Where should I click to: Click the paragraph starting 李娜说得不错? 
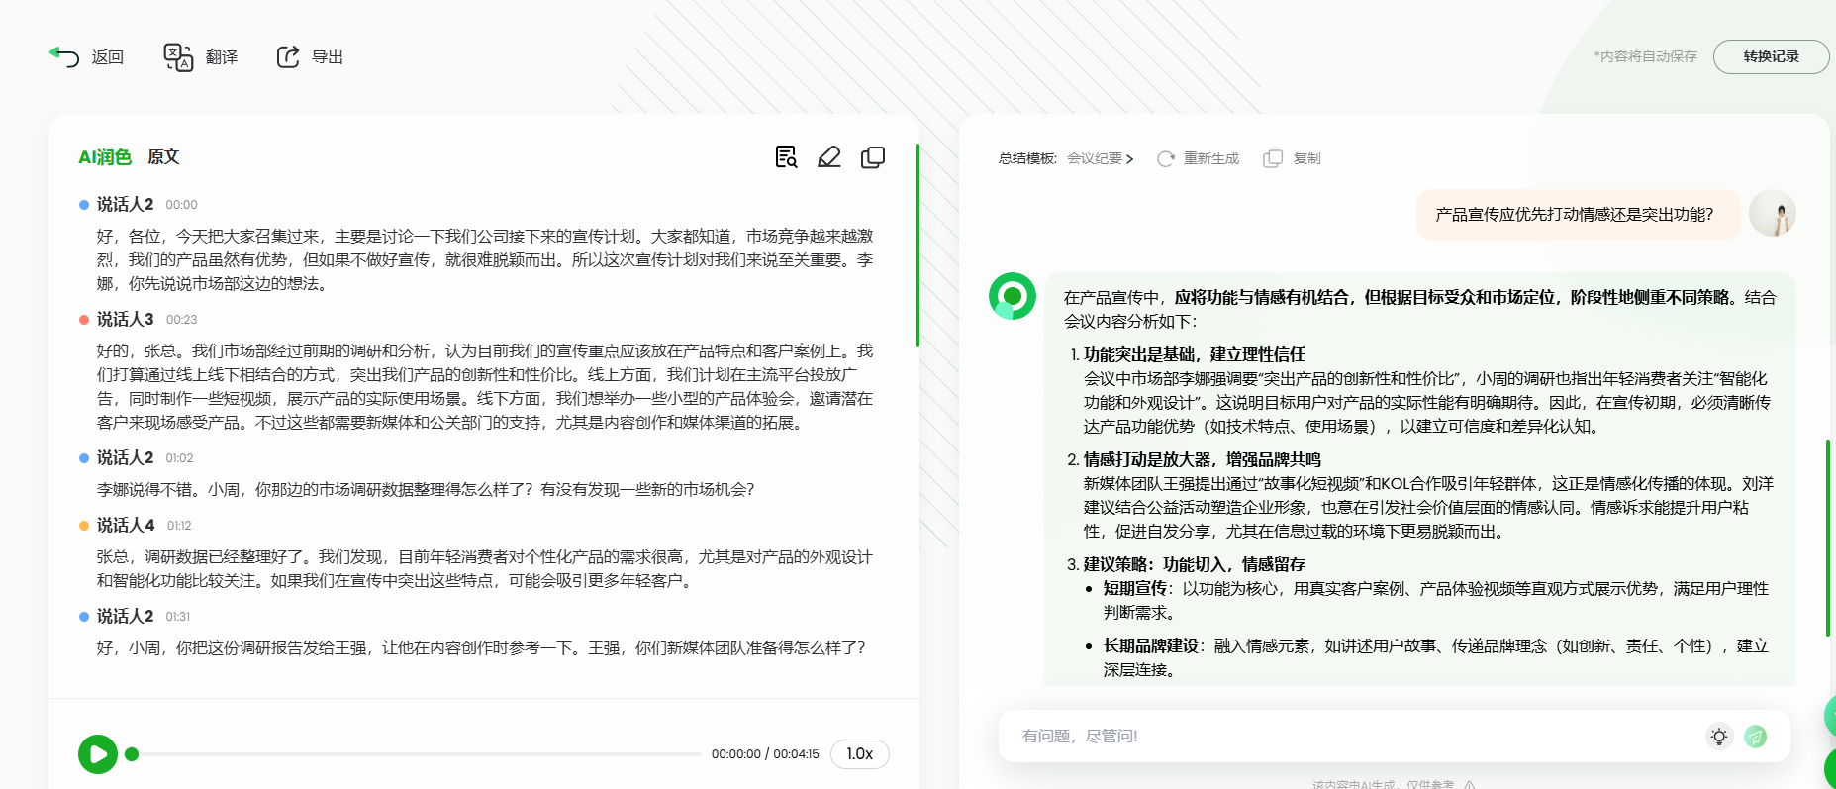426,489
